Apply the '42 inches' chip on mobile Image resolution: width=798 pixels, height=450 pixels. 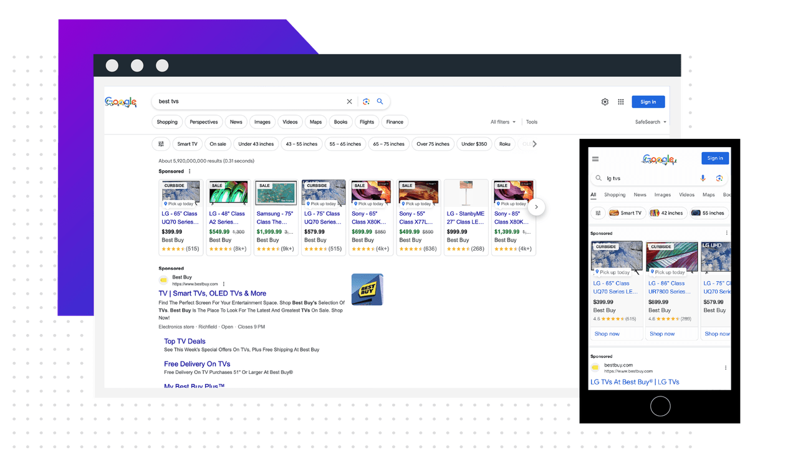pyautogui.click(x=666, y=213)
